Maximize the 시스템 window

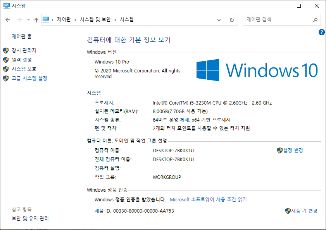[x=299, y=6]
